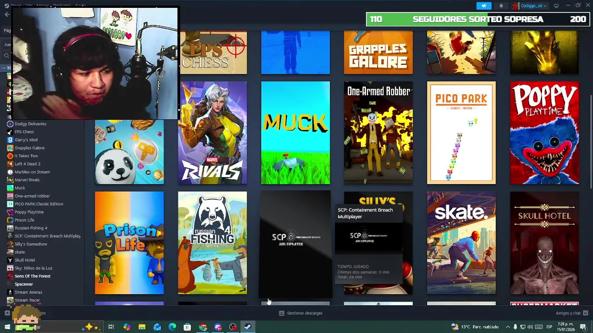Select Spacewar in the game list
Image resolution: width=593 pixels, height=333 pixels.
pyautogui.click(x=24, y=284)
